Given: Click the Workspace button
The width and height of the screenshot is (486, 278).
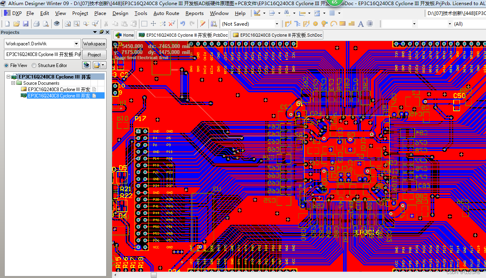Looking at the screenshot, I should pos(94,43).
